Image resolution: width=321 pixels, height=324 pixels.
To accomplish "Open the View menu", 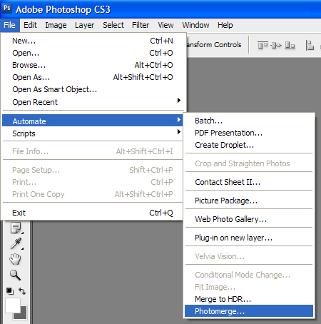I will [165, 25].
